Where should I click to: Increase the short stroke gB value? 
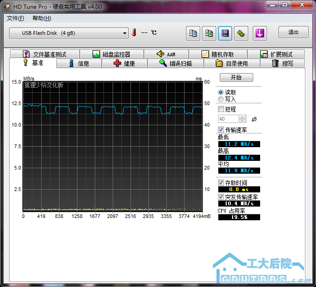242,117
